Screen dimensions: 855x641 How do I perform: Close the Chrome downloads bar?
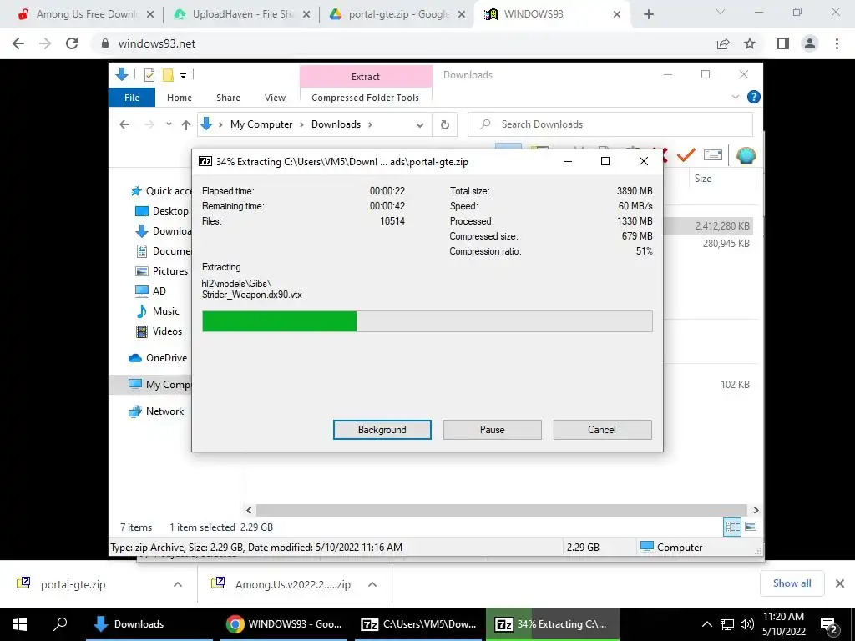tap(840, 583)
